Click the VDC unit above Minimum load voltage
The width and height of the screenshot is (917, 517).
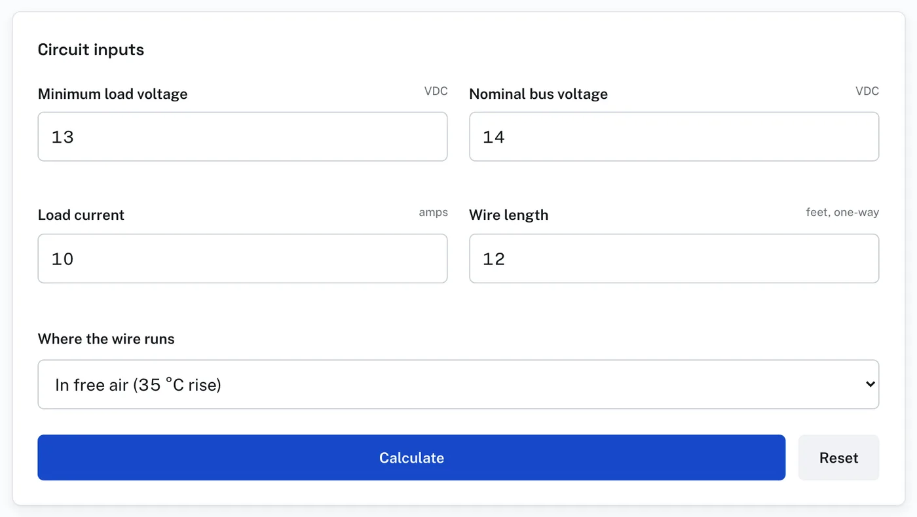click(436, 91)
